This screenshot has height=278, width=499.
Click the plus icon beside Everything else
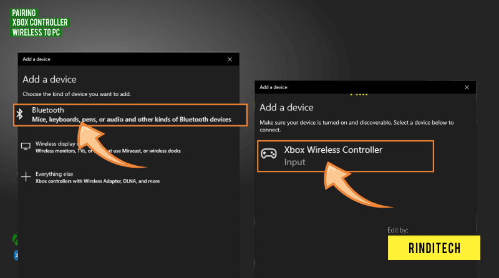[x=26, y=176]
